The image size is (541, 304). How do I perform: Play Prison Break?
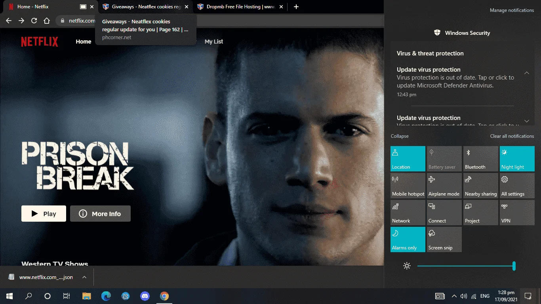(44, 214)
